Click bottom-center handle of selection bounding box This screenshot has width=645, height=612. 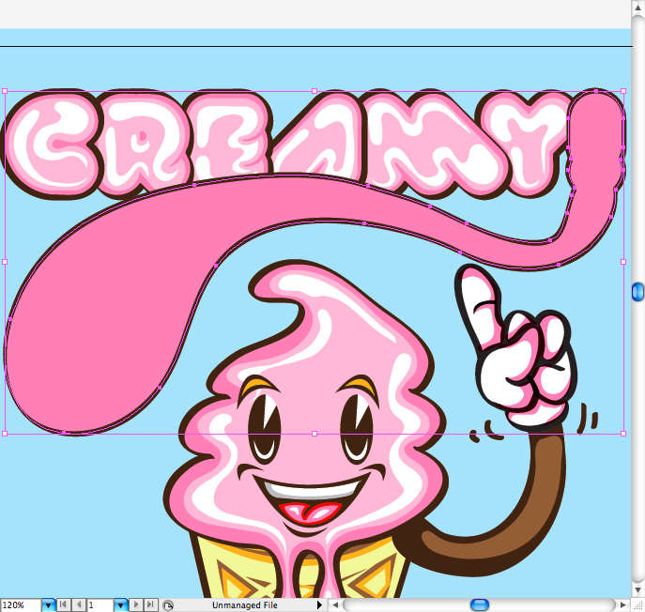tap(315, 434)
